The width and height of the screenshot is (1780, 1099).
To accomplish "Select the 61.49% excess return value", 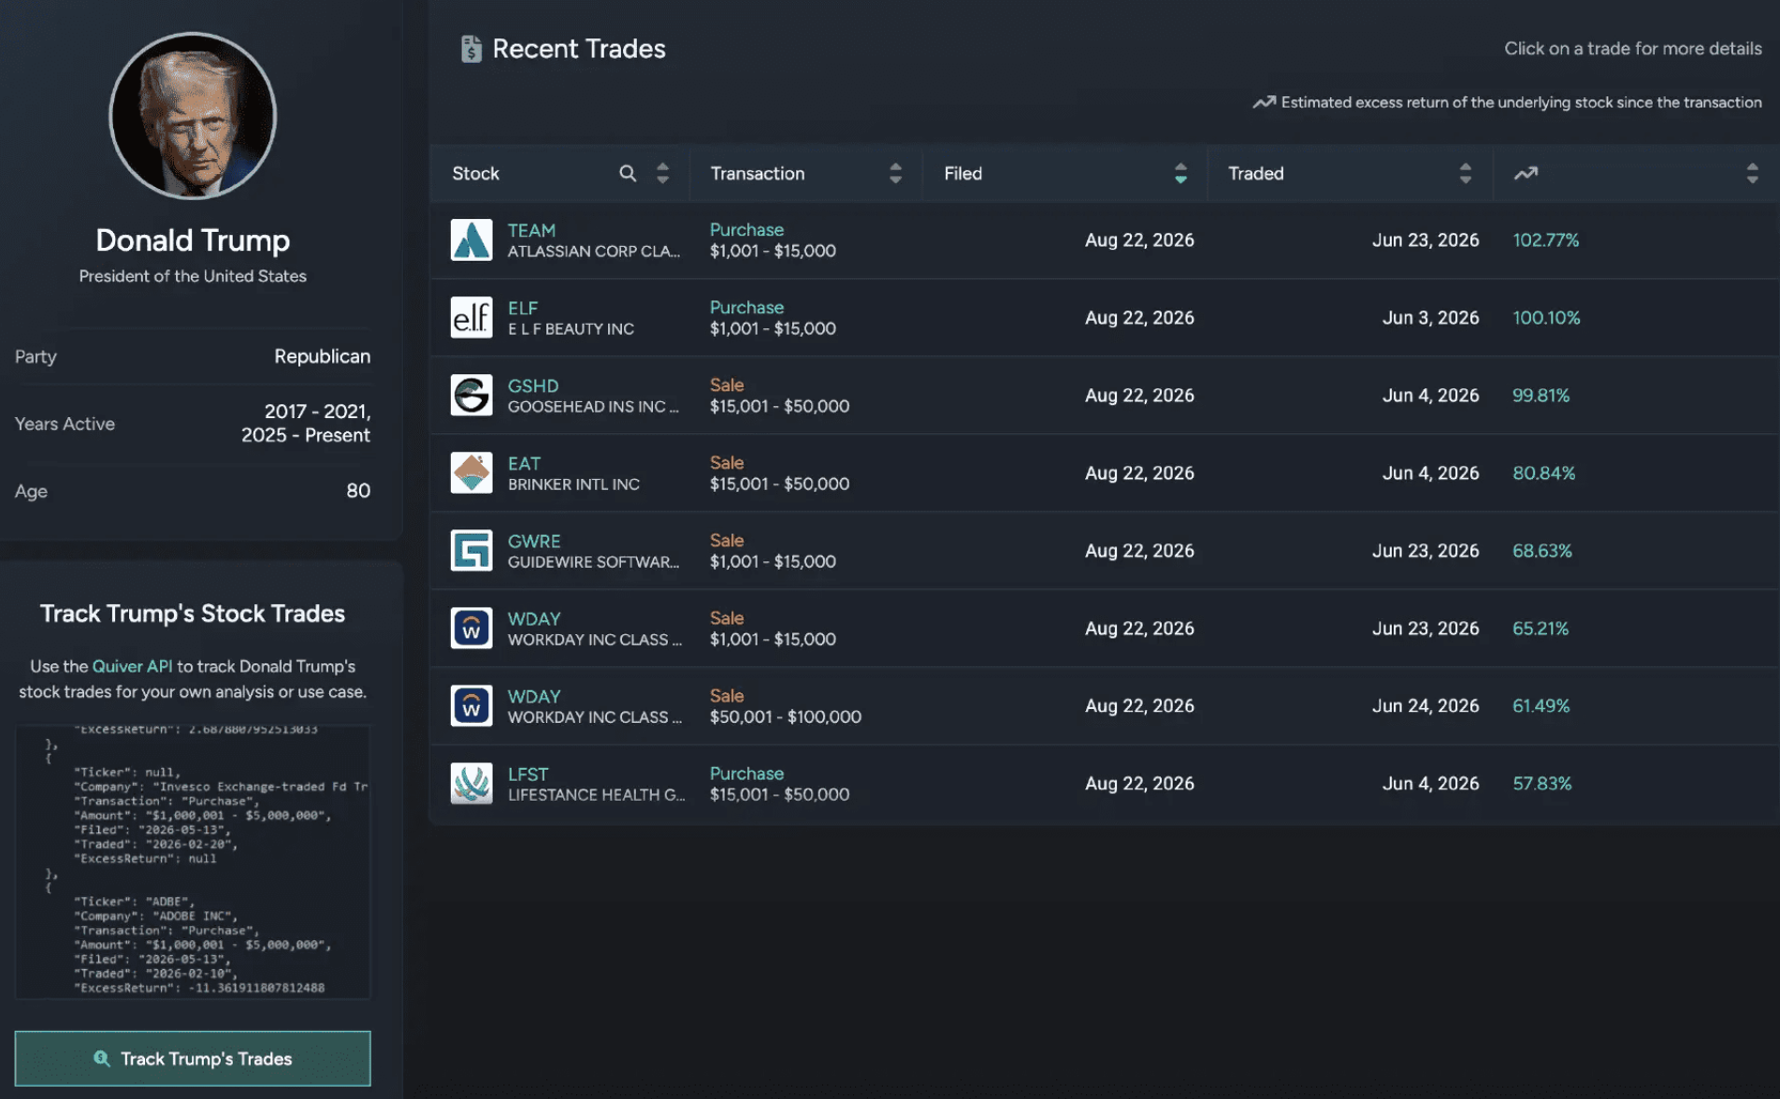I will coord(1541,705).
